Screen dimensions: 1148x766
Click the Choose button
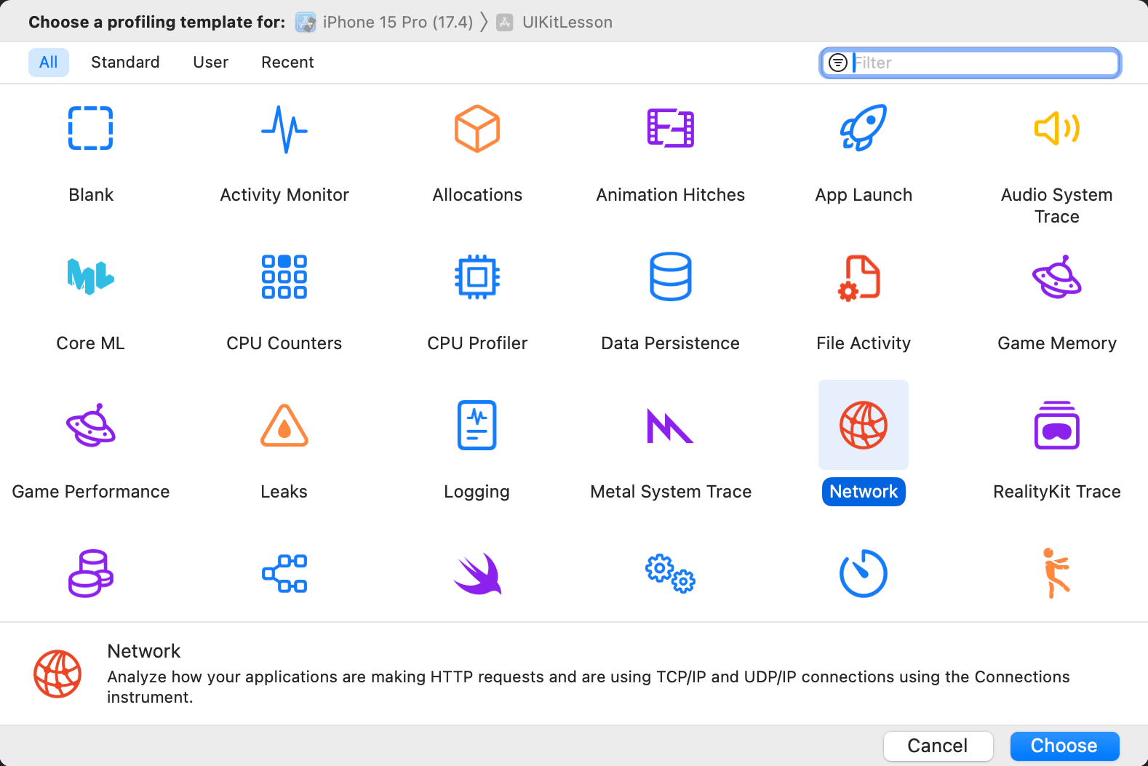point(1064,746)
